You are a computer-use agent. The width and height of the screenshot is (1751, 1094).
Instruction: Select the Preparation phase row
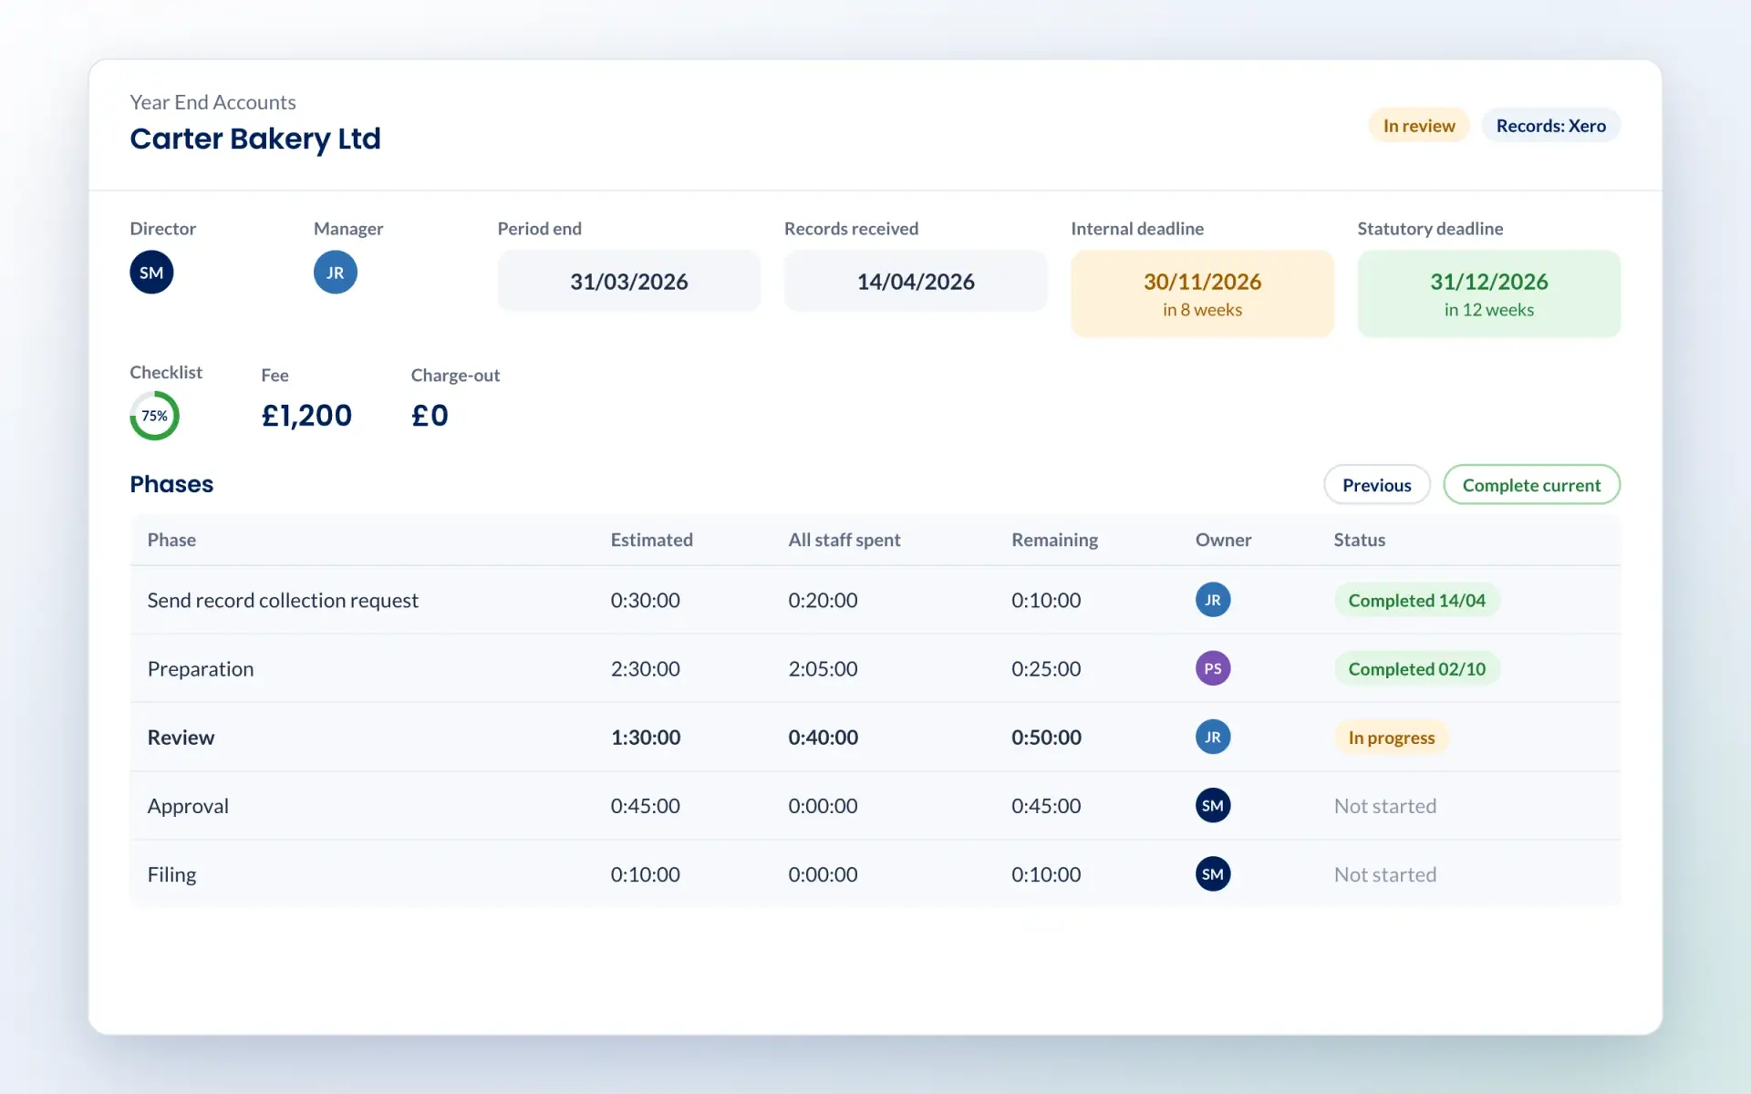pyautogui.click(x=875, y=668)
